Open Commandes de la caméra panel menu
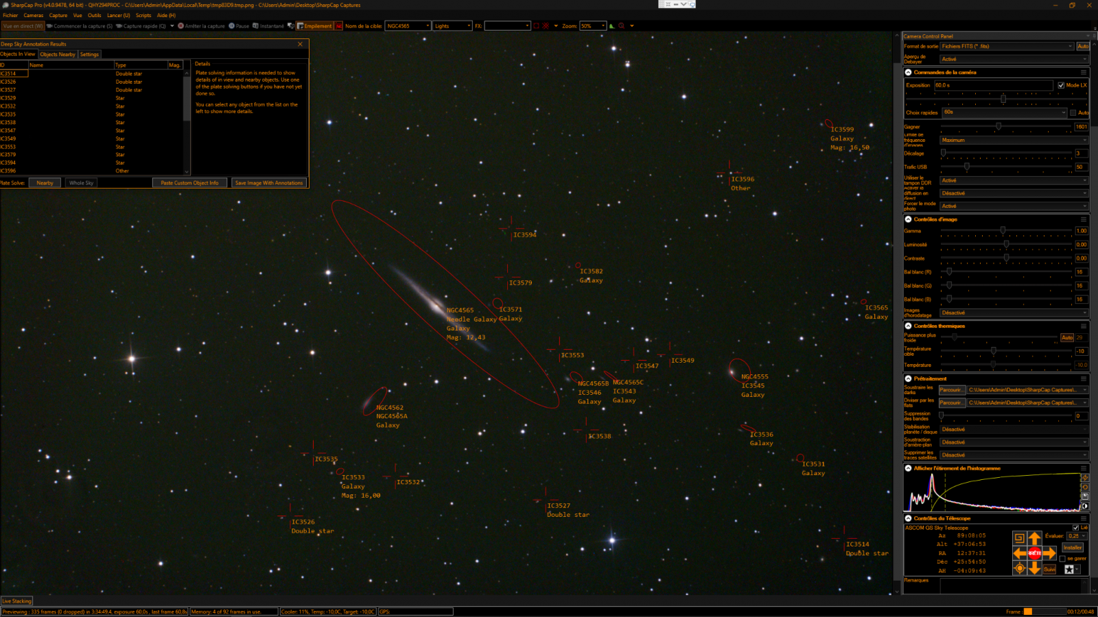Image resolution: width=1098 pixels, height=617 pixels. click(x=1084, y=72)
